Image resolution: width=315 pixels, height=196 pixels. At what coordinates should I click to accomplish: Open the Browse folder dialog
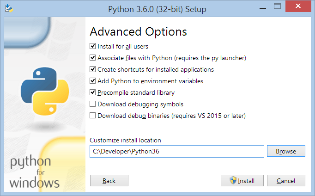coord(286,151)
